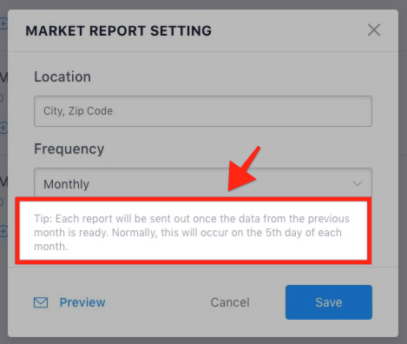Close the Market Report Setting dialog
This screenshot has width=407, height=344.
coord(374,30)
